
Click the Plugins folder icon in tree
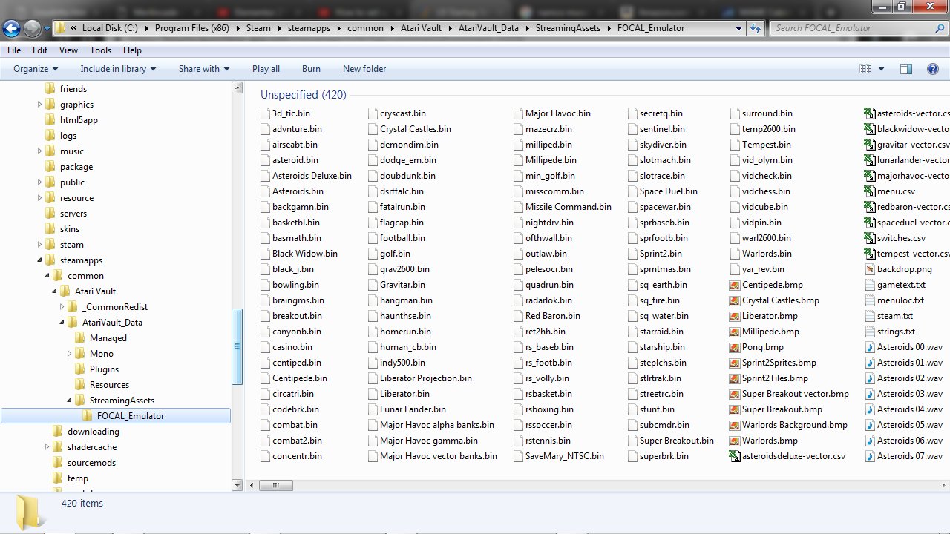[80, 369]
